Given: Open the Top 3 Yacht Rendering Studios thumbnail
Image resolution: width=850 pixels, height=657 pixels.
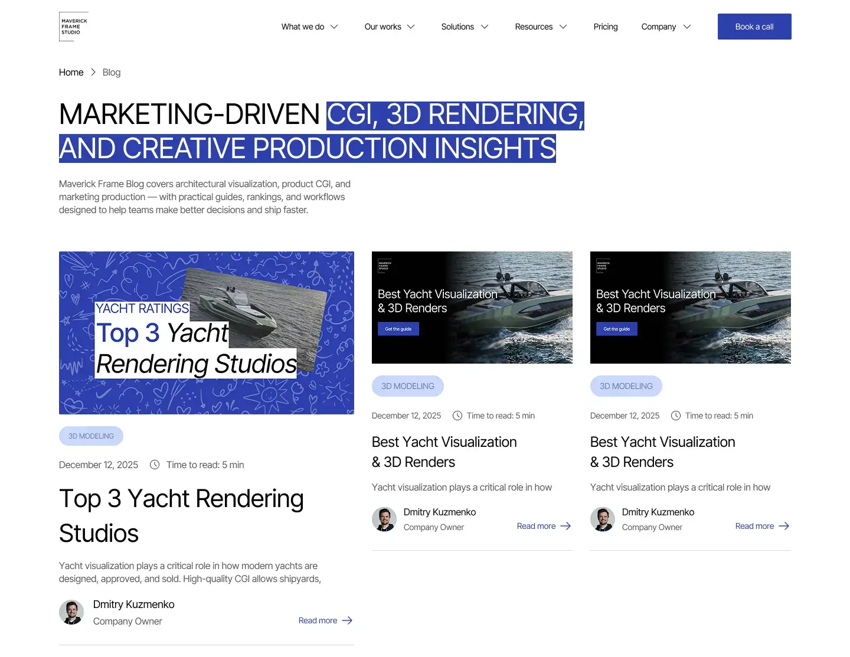Looking at the screenshot, I should point(207,333).
